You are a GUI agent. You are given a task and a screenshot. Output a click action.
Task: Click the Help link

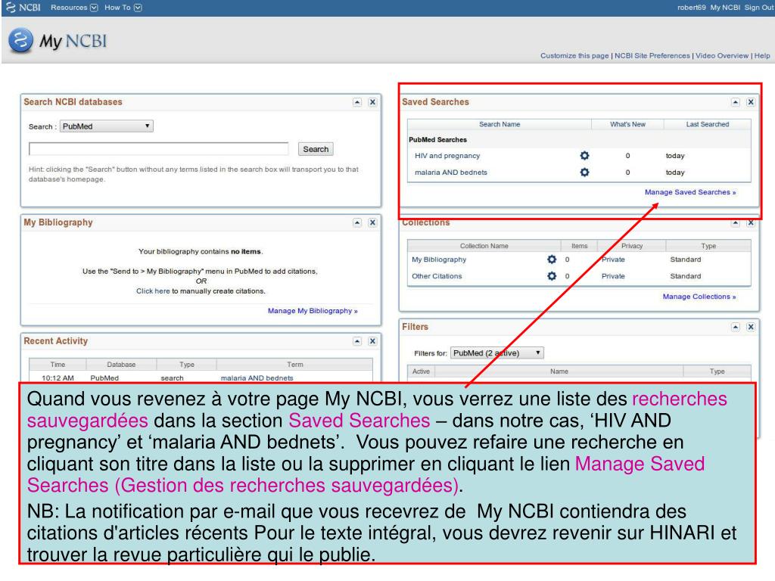tap(761, 56)
